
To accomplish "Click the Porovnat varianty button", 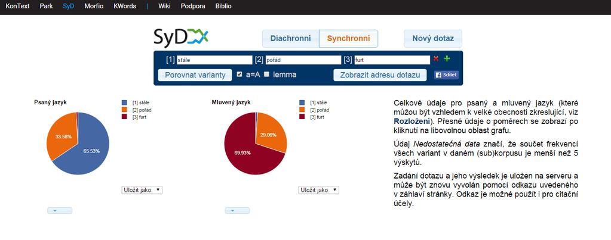I will coord(195,75).
